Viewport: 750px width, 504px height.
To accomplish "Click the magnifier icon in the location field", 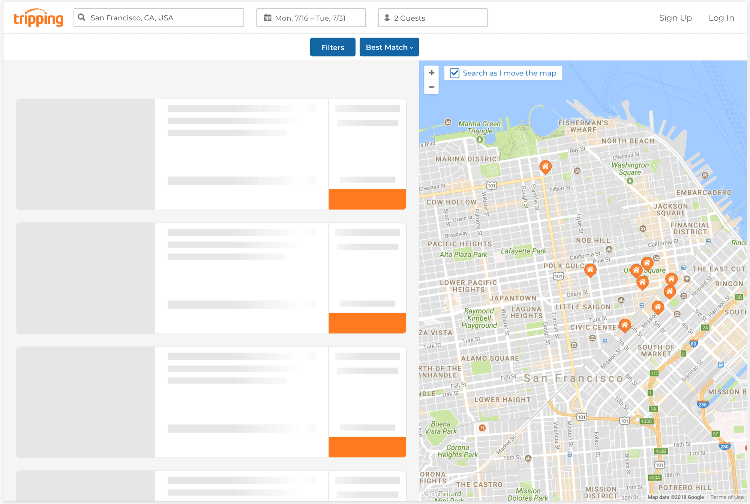I will click(x=81, y=17).
